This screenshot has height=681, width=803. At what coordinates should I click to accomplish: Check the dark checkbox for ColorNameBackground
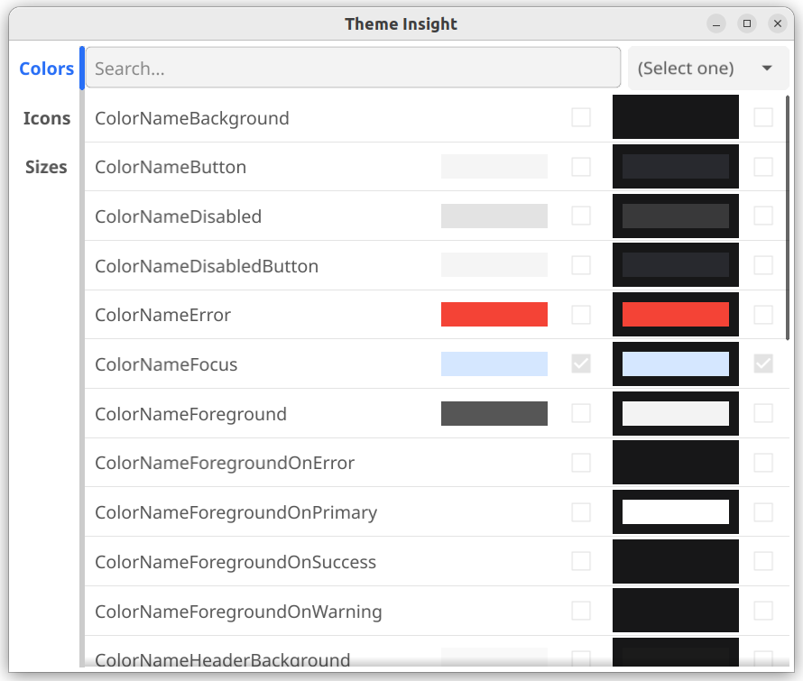click(x=763, y=117)
